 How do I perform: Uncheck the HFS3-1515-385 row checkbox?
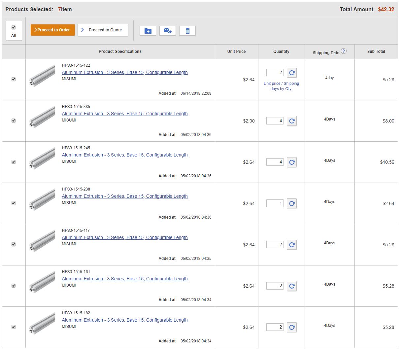click(14, 121)
